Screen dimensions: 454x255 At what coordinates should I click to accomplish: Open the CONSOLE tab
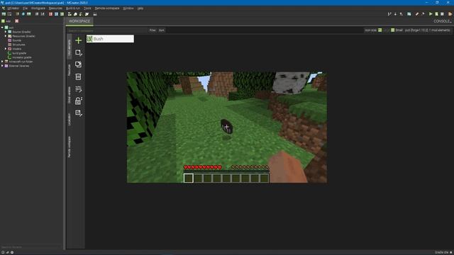442,21
